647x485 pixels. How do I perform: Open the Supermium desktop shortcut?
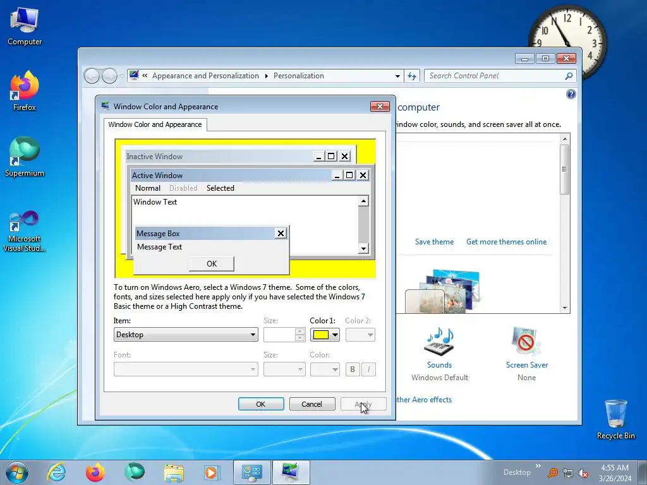[25, 157]
